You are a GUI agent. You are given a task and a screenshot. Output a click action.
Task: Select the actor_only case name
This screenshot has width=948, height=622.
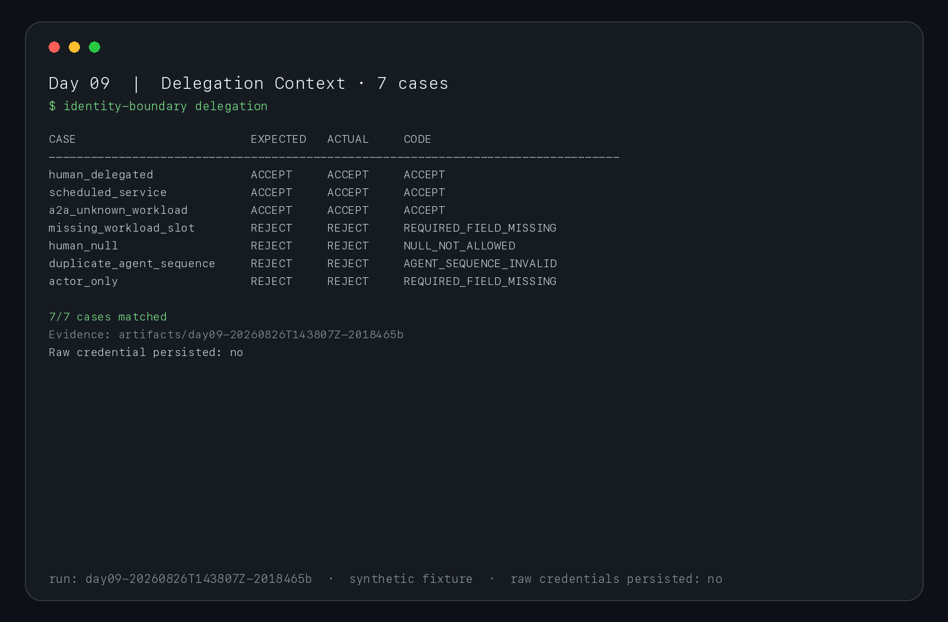click(x=84, y=281)
